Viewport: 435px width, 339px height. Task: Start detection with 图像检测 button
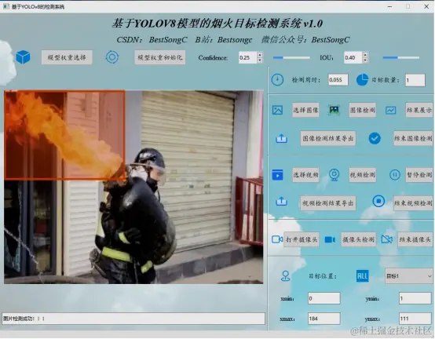362,110
